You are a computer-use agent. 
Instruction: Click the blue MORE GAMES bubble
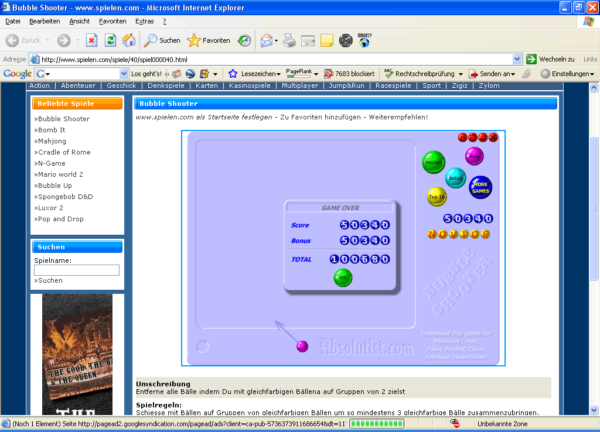(480, 187)
